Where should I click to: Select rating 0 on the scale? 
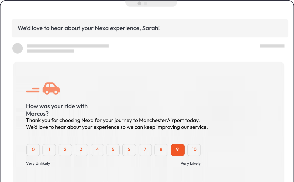click(x=33, y=150)
